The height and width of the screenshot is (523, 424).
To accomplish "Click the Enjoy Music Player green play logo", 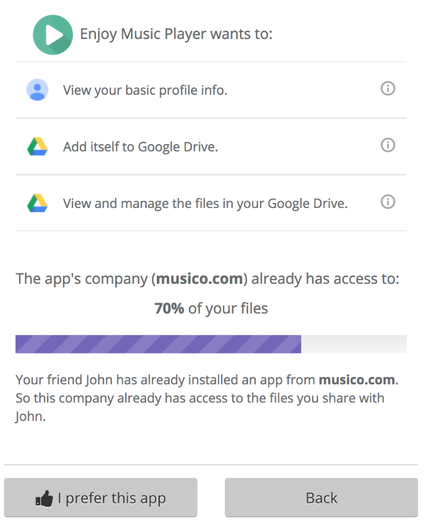I will [53, 35].
